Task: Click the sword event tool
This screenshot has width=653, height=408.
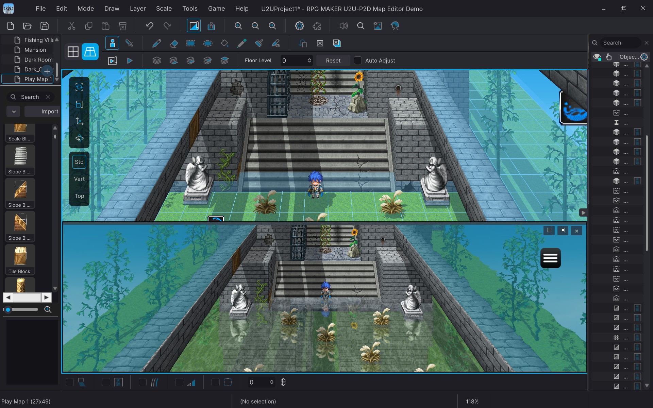Action: coord(129,43)
